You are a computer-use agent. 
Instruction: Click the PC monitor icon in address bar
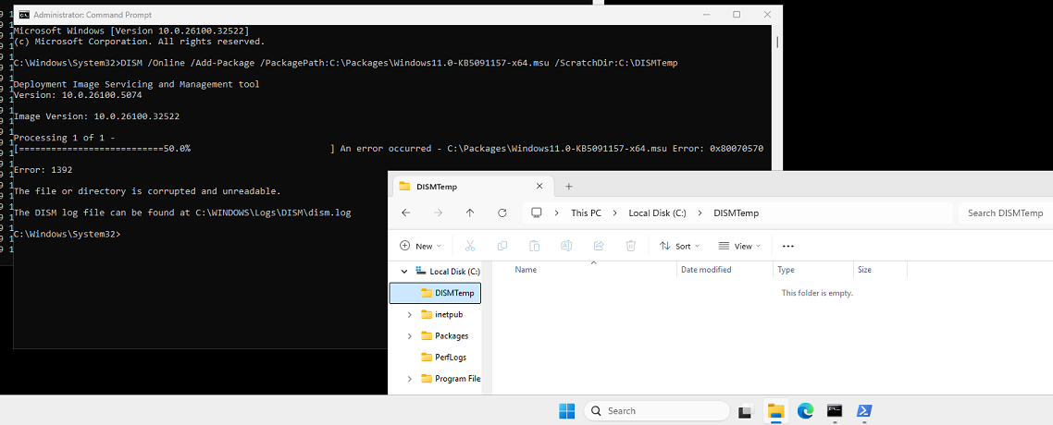coord(537,213)
